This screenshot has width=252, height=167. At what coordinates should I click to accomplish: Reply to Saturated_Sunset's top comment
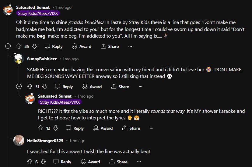tap(54, 46)
